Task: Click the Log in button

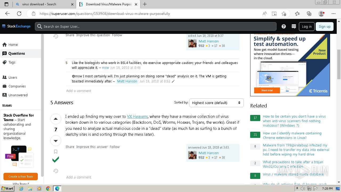Action: 307,26
